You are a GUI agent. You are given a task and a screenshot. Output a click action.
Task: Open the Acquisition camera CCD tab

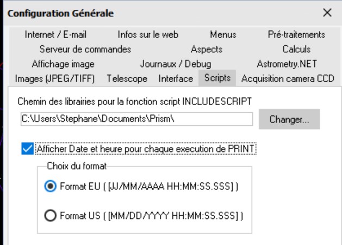pos(287,78)
